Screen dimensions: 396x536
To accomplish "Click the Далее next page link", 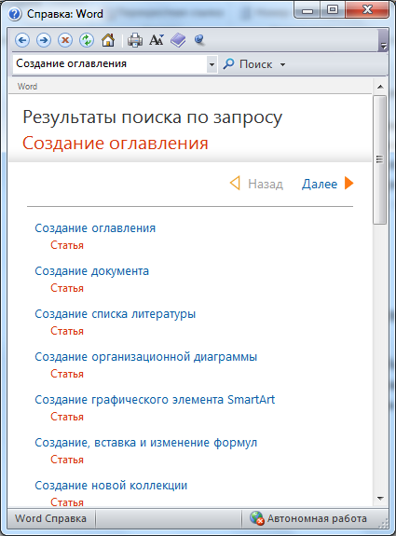I will coord(320,184).
